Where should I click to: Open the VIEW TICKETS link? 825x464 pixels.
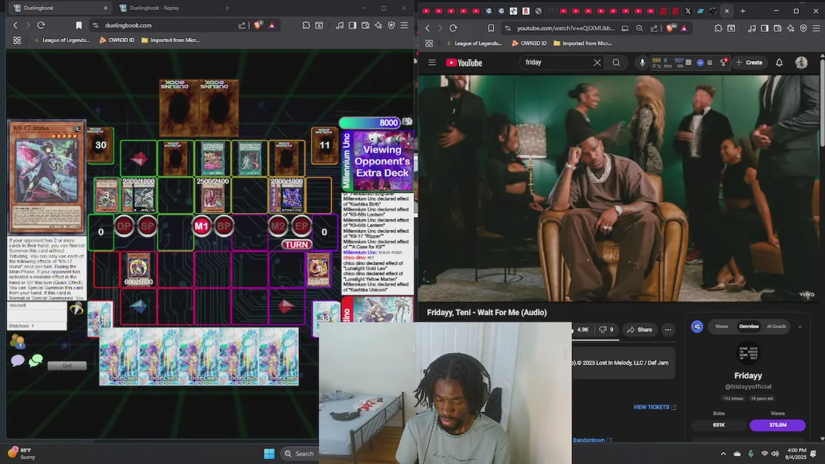655,407
